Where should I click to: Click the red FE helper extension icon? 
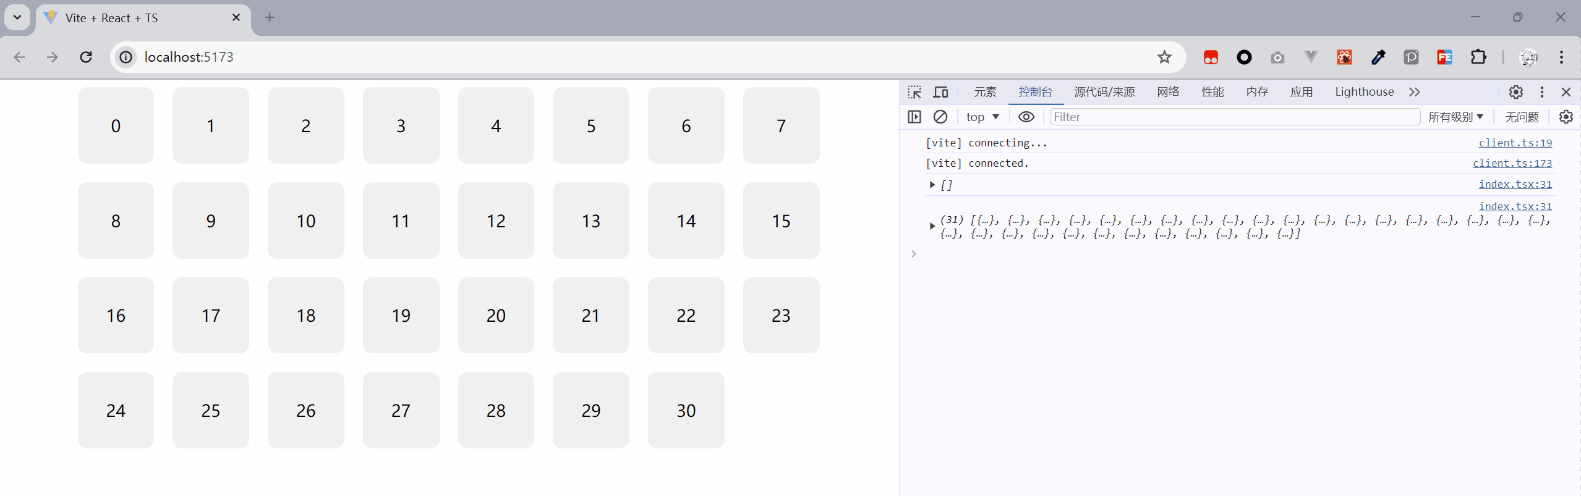click(x=1444, y=57)
